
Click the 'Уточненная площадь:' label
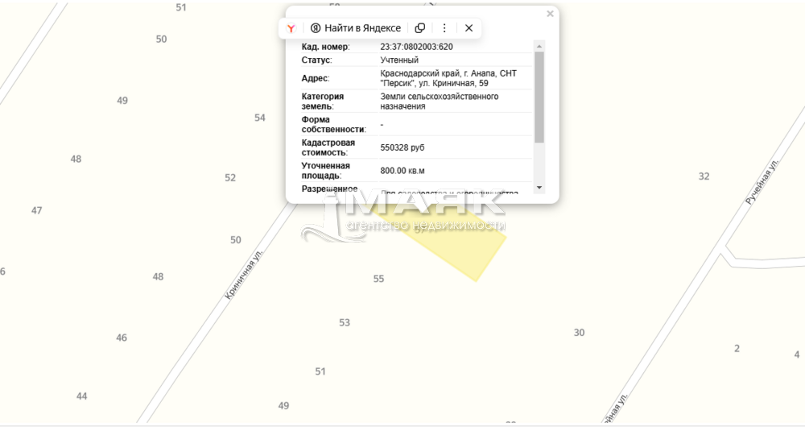coord(325,171)
